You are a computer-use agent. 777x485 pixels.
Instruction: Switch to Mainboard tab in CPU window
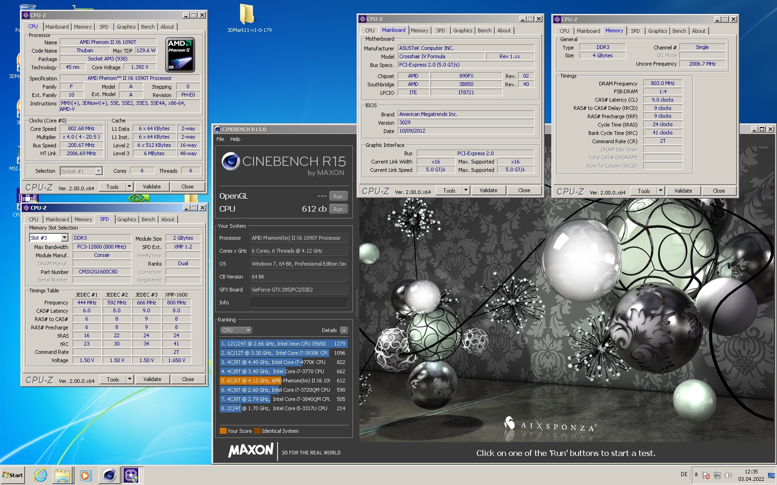(57, 27)
